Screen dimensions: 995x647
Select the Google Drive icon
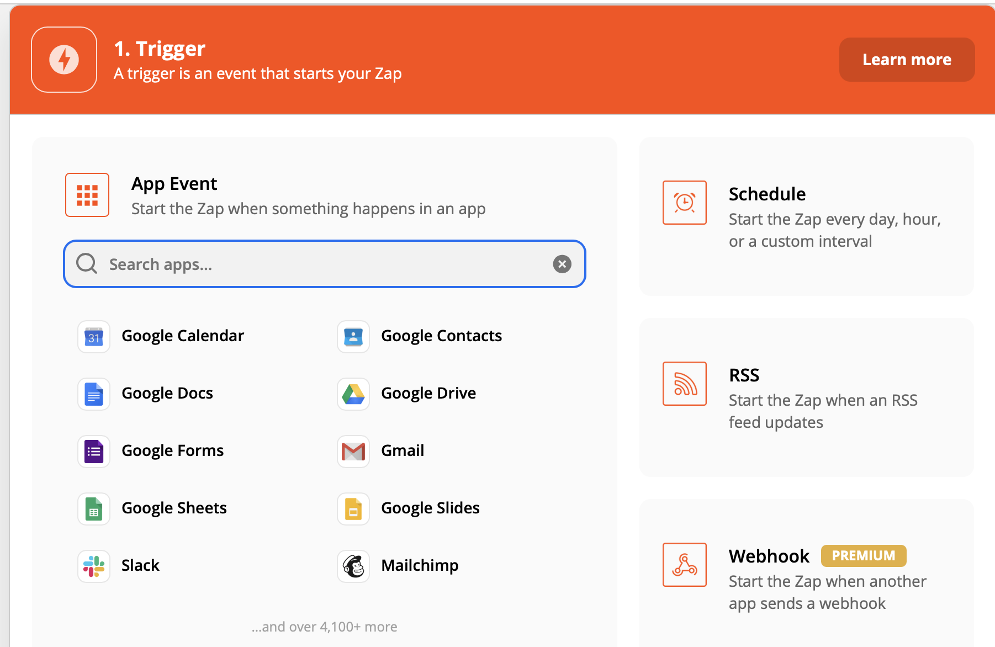click(x=353, y=394)
